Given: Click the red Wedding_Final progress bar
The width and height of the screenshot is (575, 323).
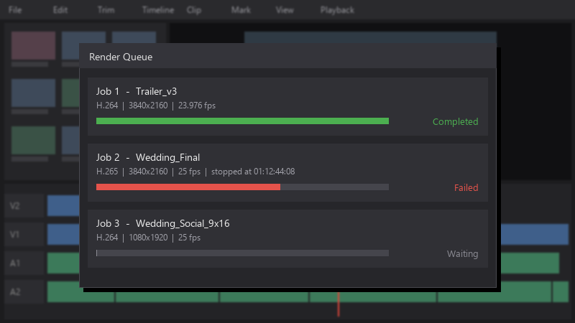Looking at the screenshot, I should (x=242, y=187).
